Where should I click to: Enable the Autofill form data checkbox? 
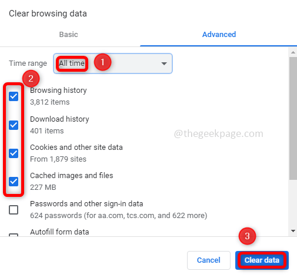click(14, 235)
